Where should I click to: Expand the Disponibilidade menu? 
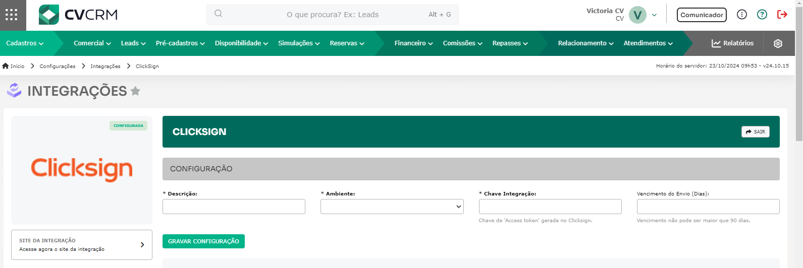coord(241,43)
